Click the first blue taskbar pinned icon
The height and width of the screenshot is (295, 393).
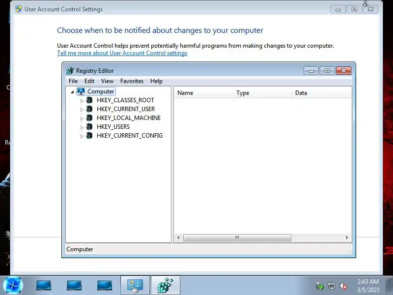click(x=44, y=286)
